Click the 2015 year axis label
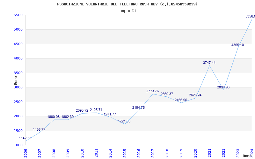 tap(125, 153)
